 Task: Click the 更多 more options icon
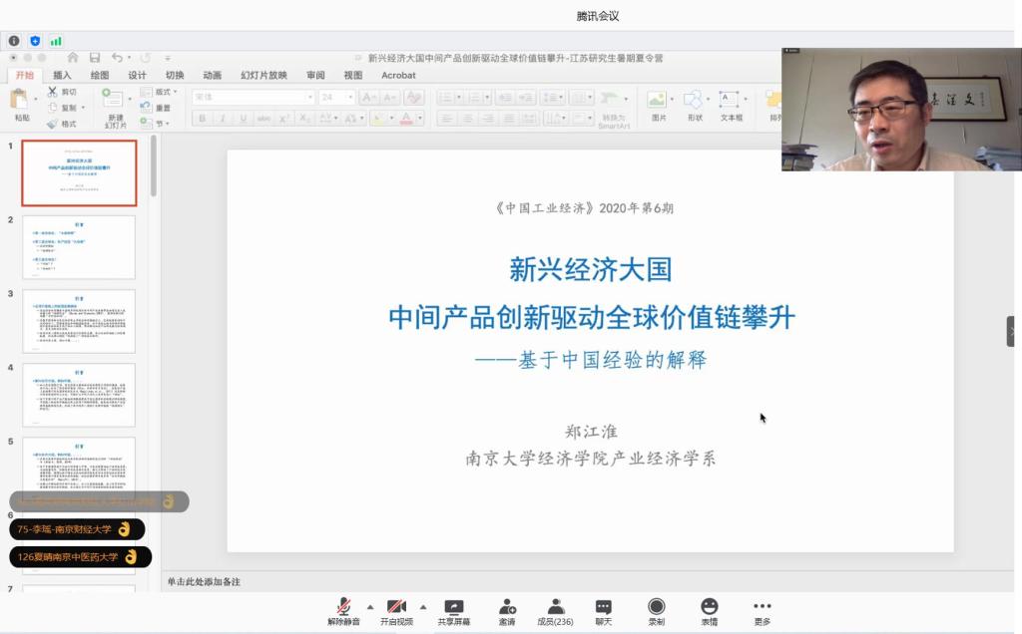pos(762,607)
